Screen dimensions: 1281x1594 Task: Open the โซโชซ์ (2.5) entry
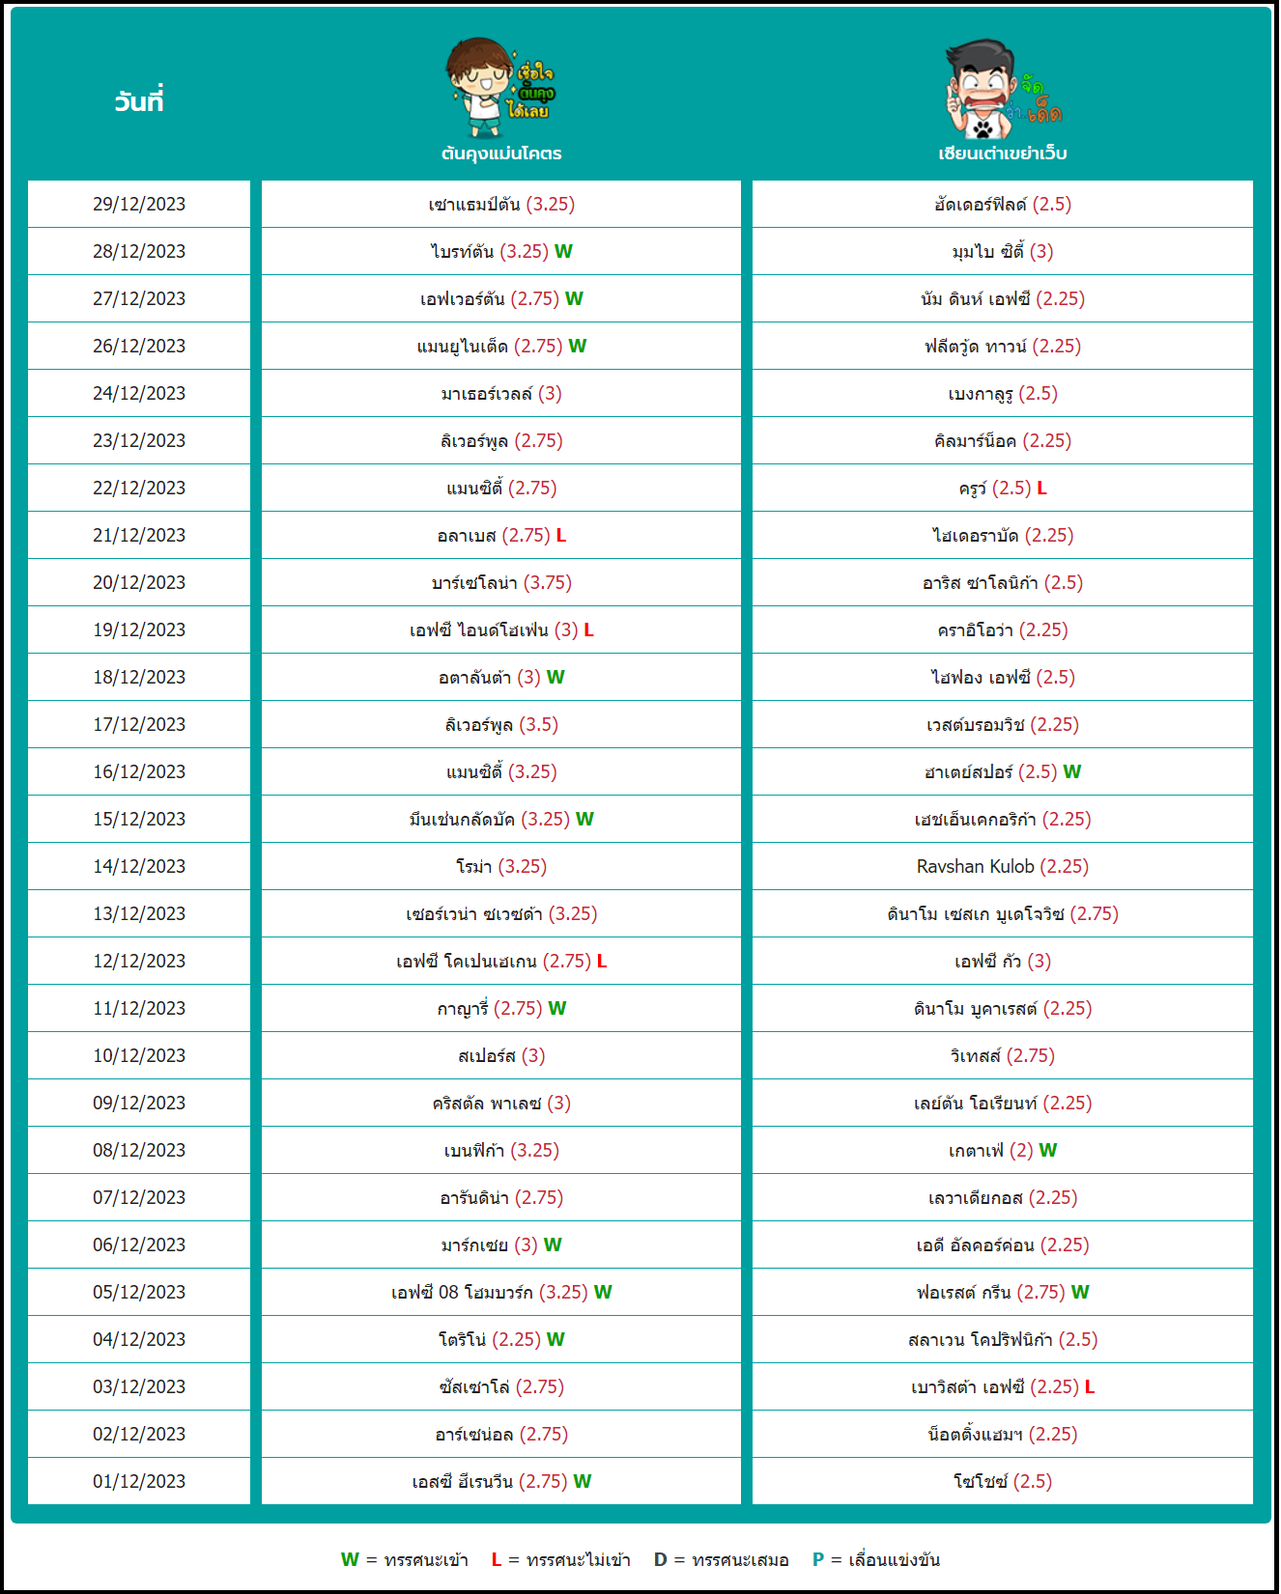(1003, 1481)
